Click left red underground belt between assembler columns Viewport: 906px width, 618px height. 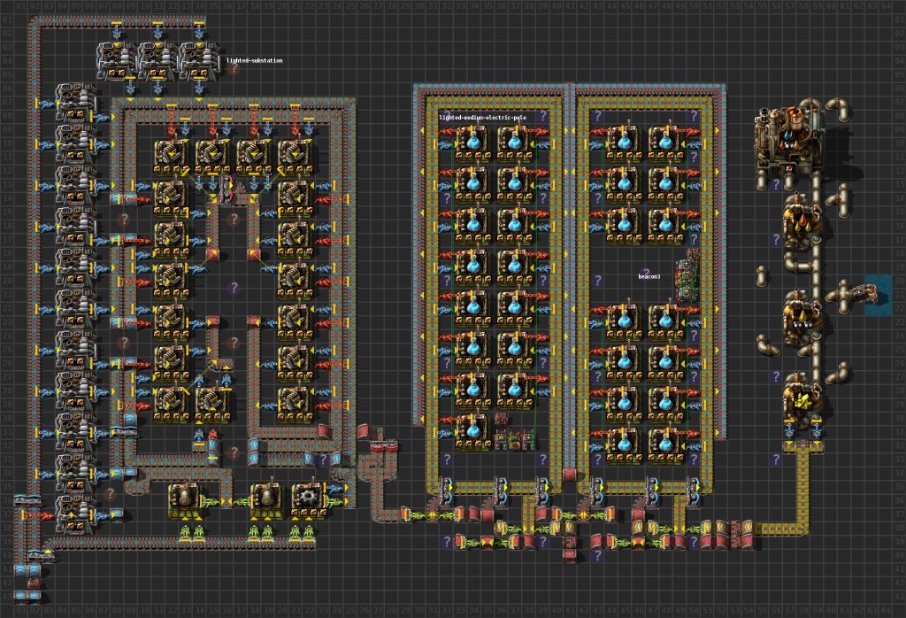point(212,254)
